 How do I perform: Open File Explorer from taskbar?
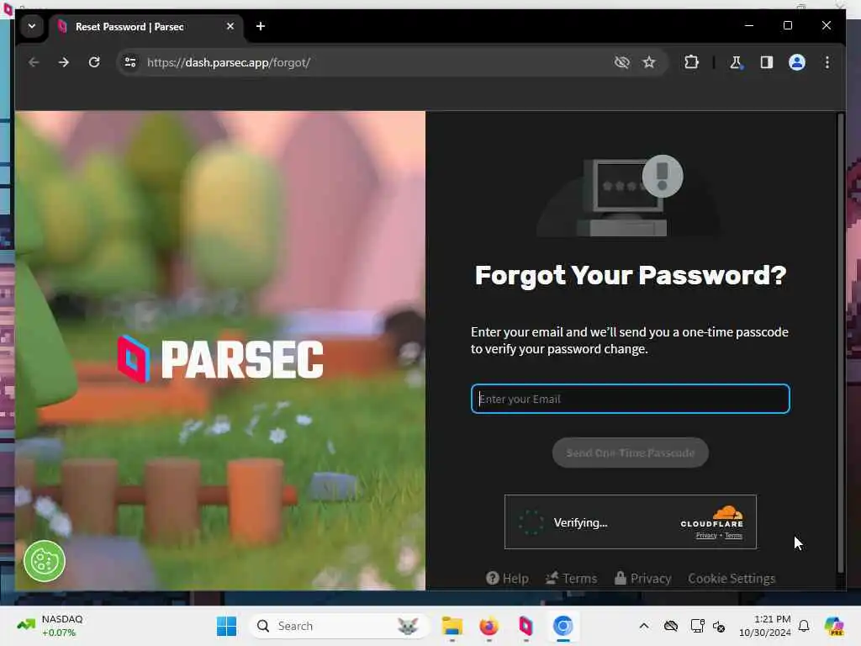pos(452,626)
